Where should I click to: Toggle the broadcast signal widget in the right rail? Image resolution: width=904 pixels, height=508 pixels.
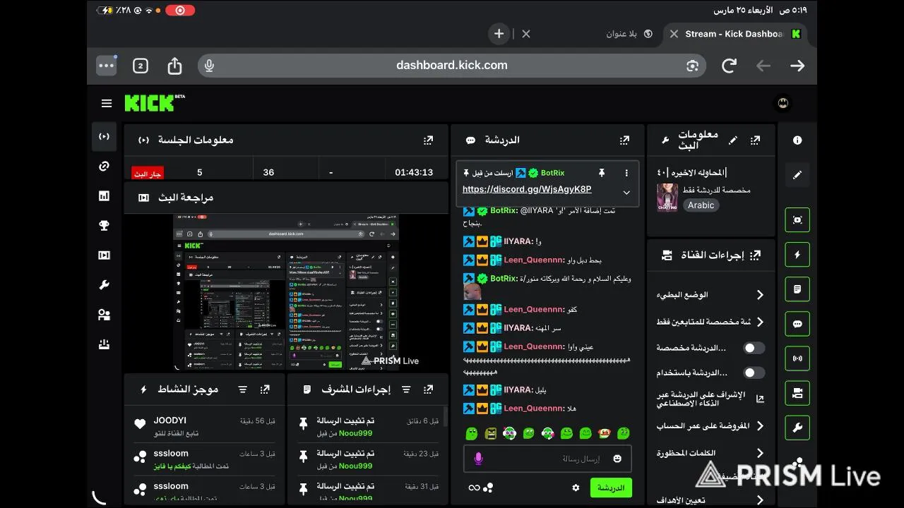(x=797, y=358)
